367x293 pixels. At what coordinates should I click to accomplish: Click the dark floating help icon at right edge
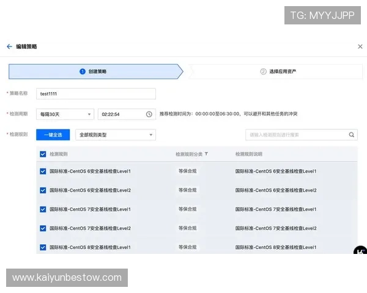(360, 250)
